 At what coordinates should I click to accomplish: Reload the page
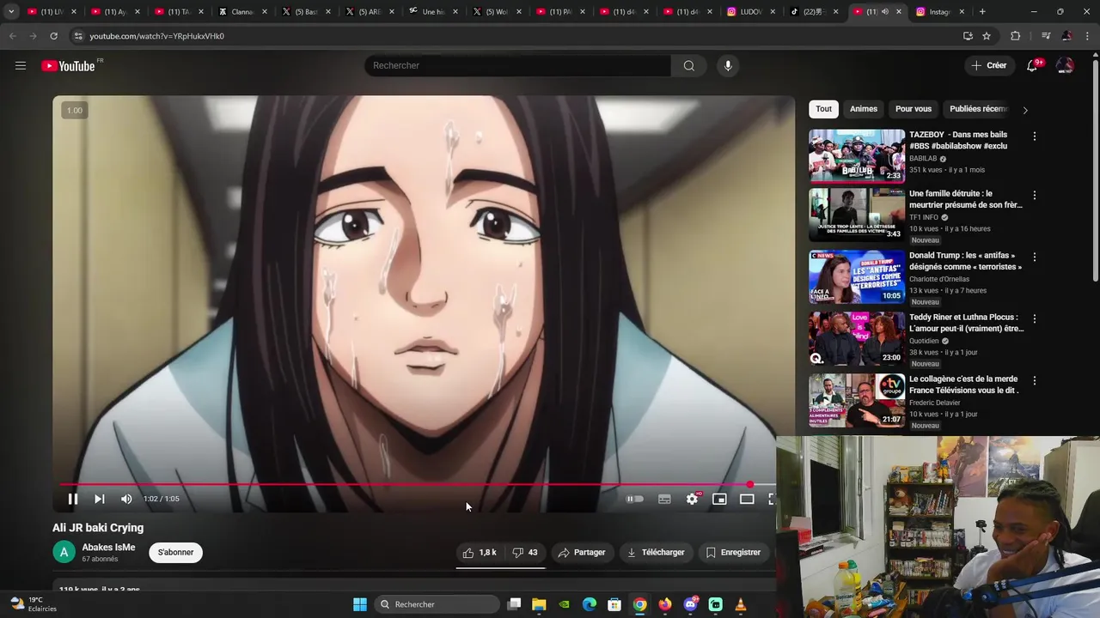point(53,36)
